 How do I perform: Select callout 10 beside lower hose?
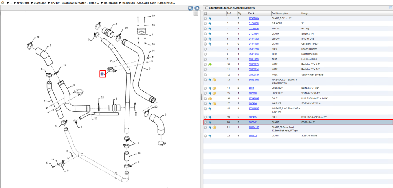(139, 153)
